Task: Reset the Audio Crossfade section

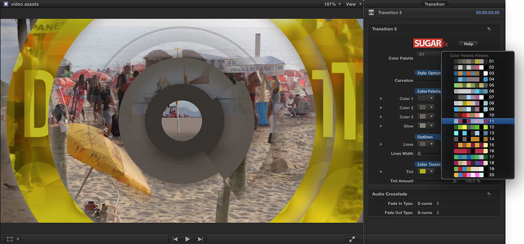Action: coord(489,194)
